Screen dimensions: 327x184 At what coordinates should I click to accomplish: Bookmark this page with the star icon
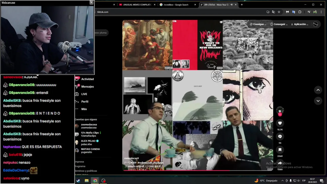coord(279,12)
